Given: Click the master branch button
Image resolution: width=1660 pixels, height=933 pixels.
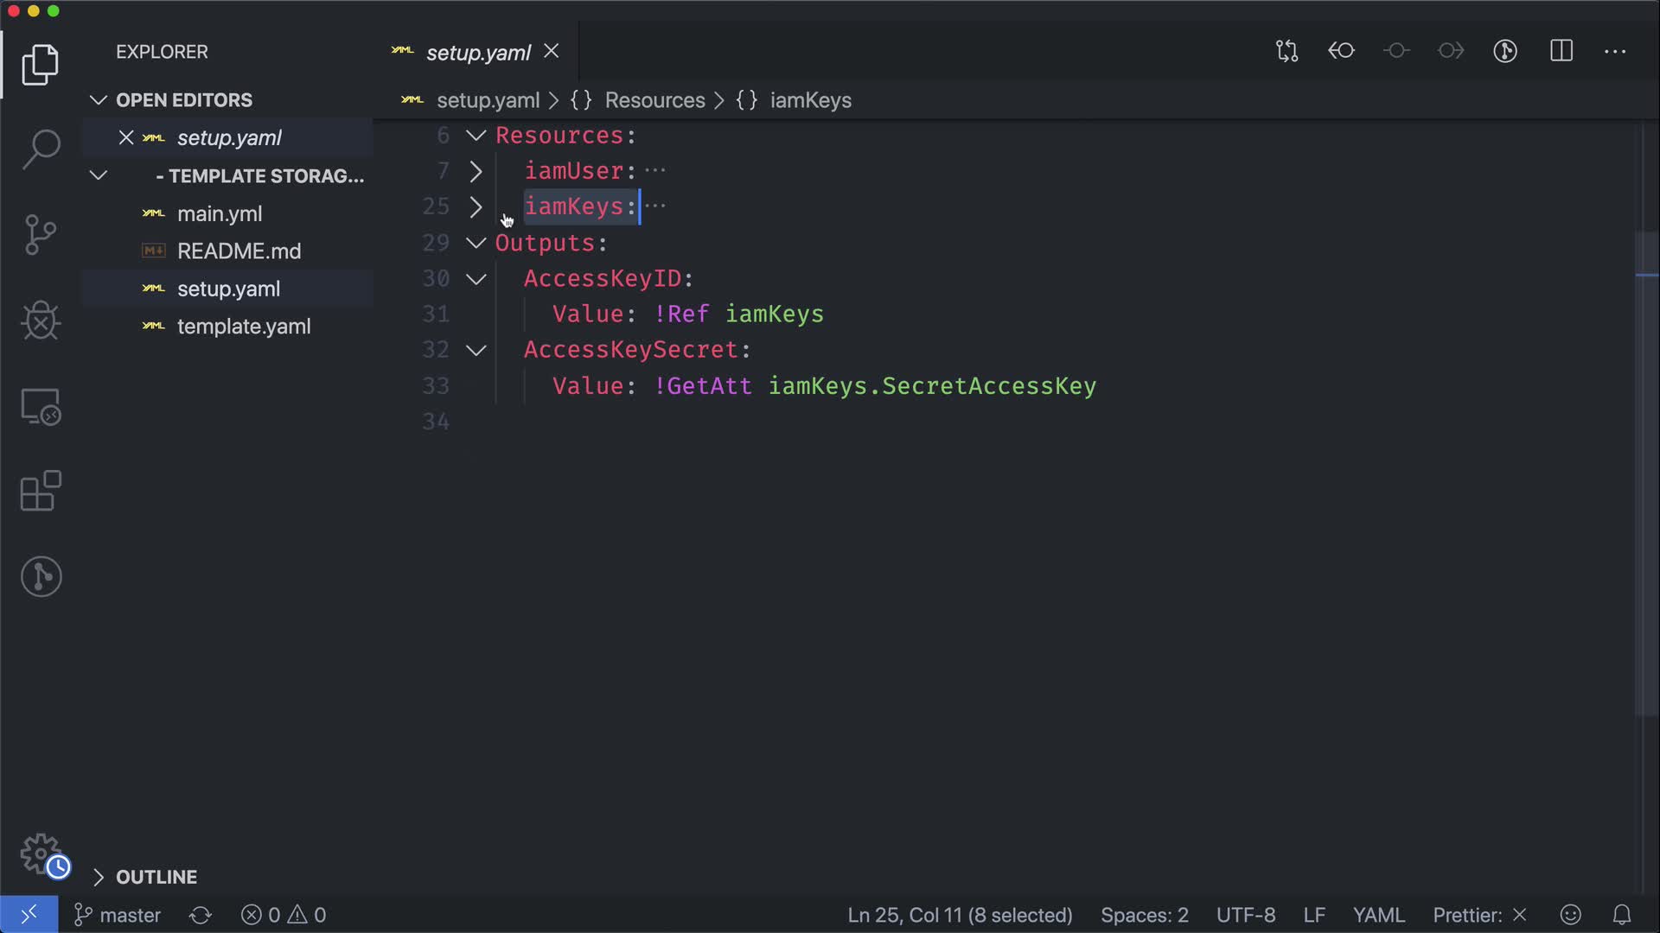Looking at the screenshot, I should point(118,915).
